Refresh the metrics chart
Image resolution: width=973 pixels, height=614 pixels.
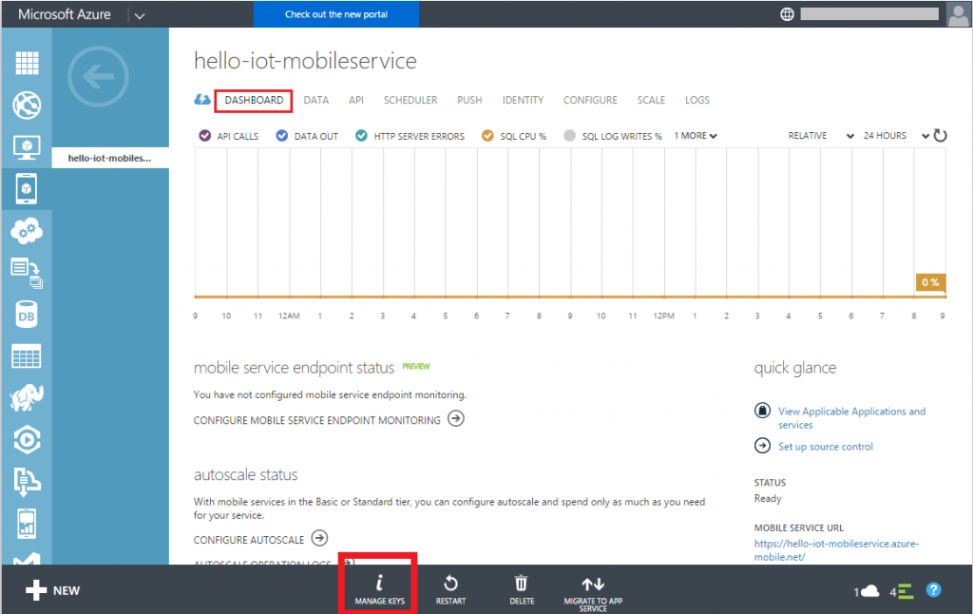940,135
